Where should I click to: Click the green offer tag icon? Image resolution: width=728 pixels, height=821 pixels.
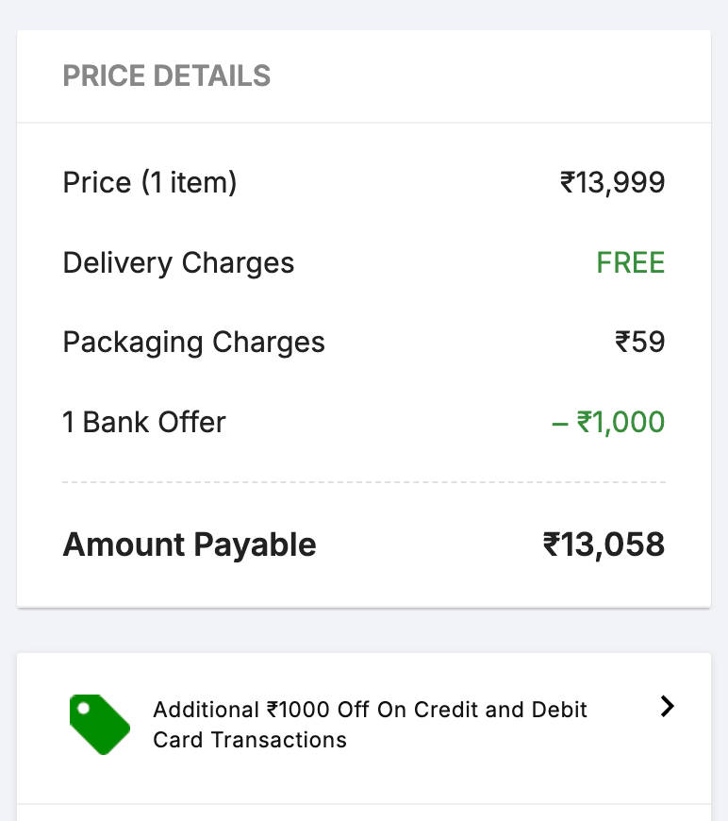pos(100,725)
